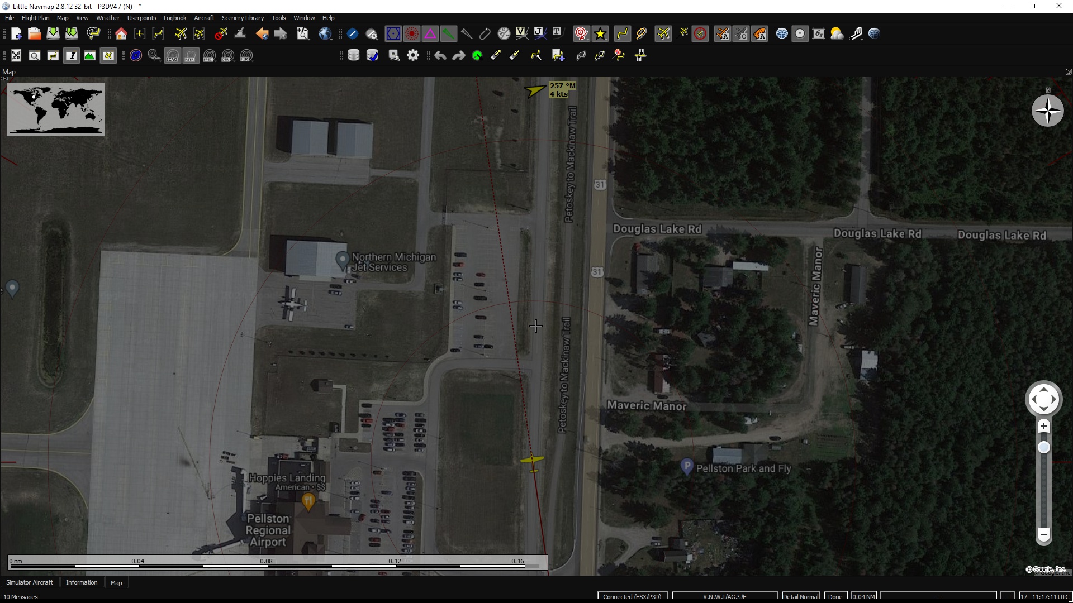Create a new flight plan
The width and height of the screenshot is (1073, 603).
16,34
